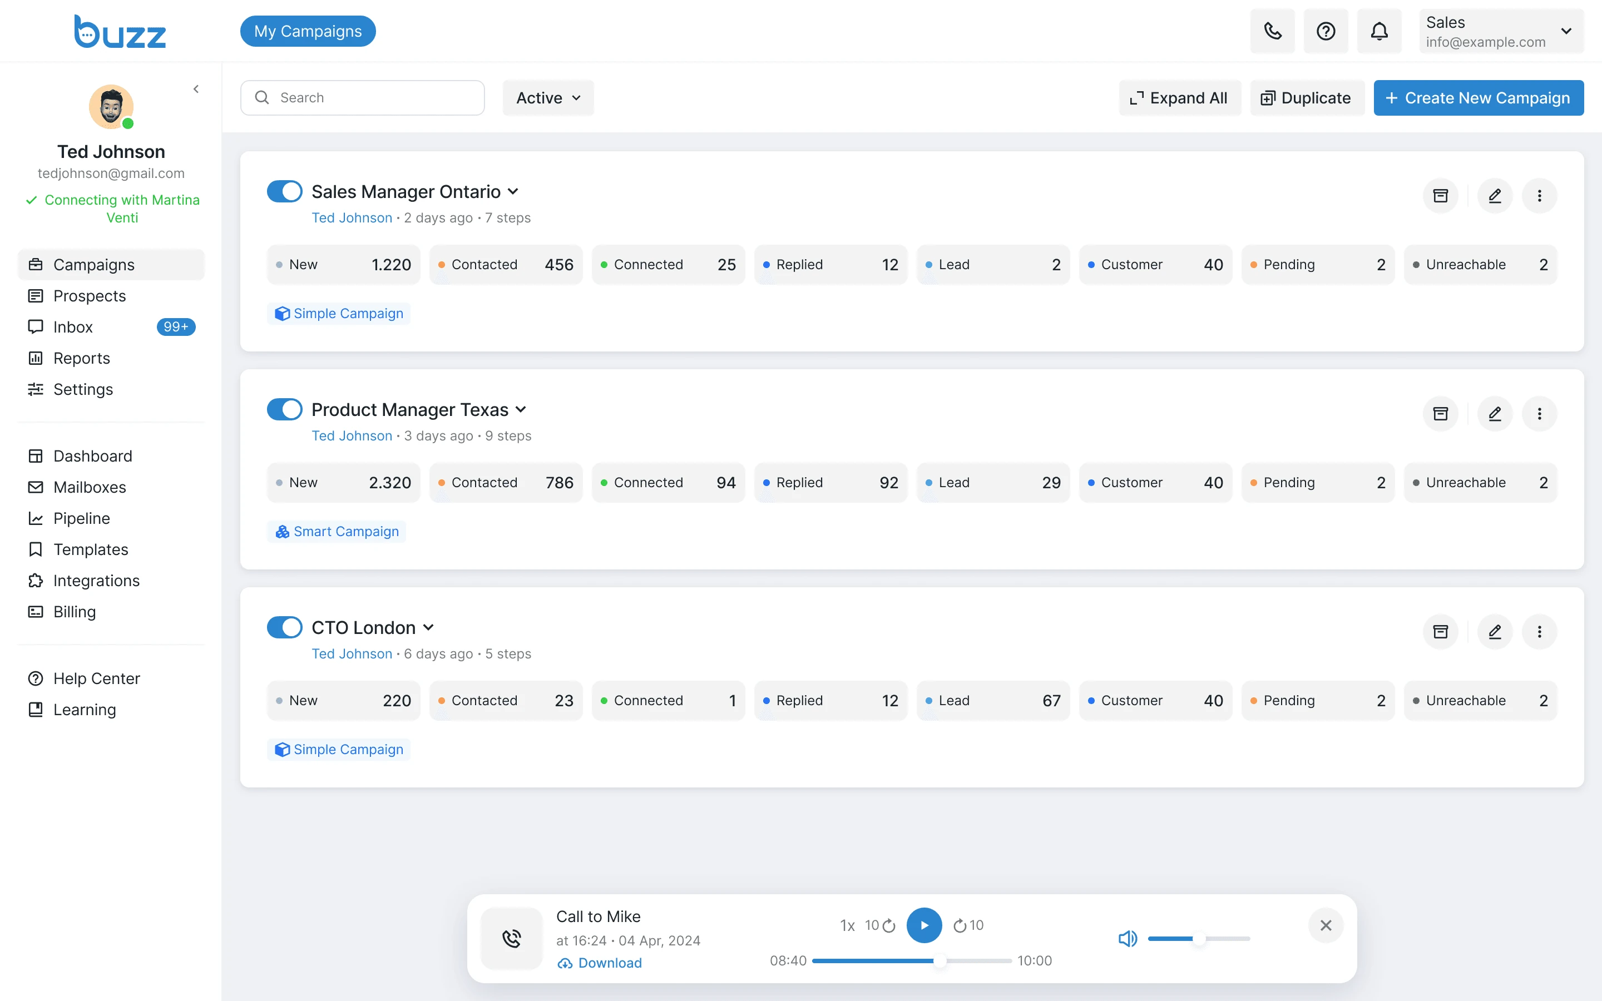
Task: Click the Duplicate button
Action: coord(1306,97)
